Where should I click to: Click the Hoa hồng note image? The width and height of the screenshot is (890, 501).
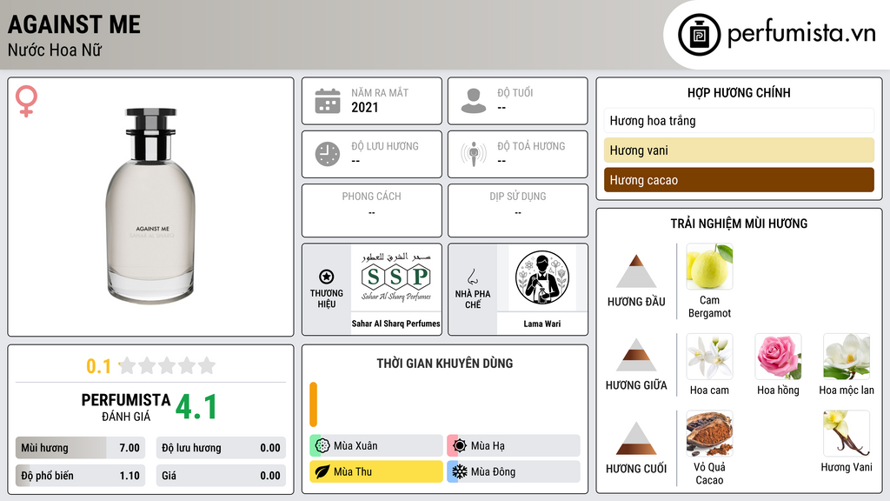click(x=778, y=357)
